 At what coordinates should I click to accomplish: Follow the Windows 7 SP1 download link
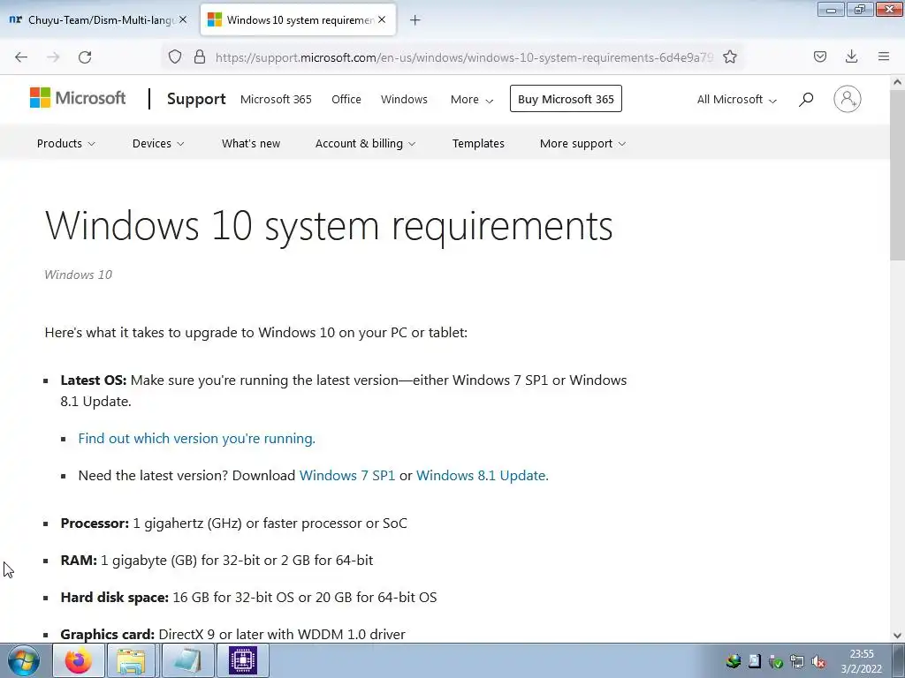click(347, 476)
